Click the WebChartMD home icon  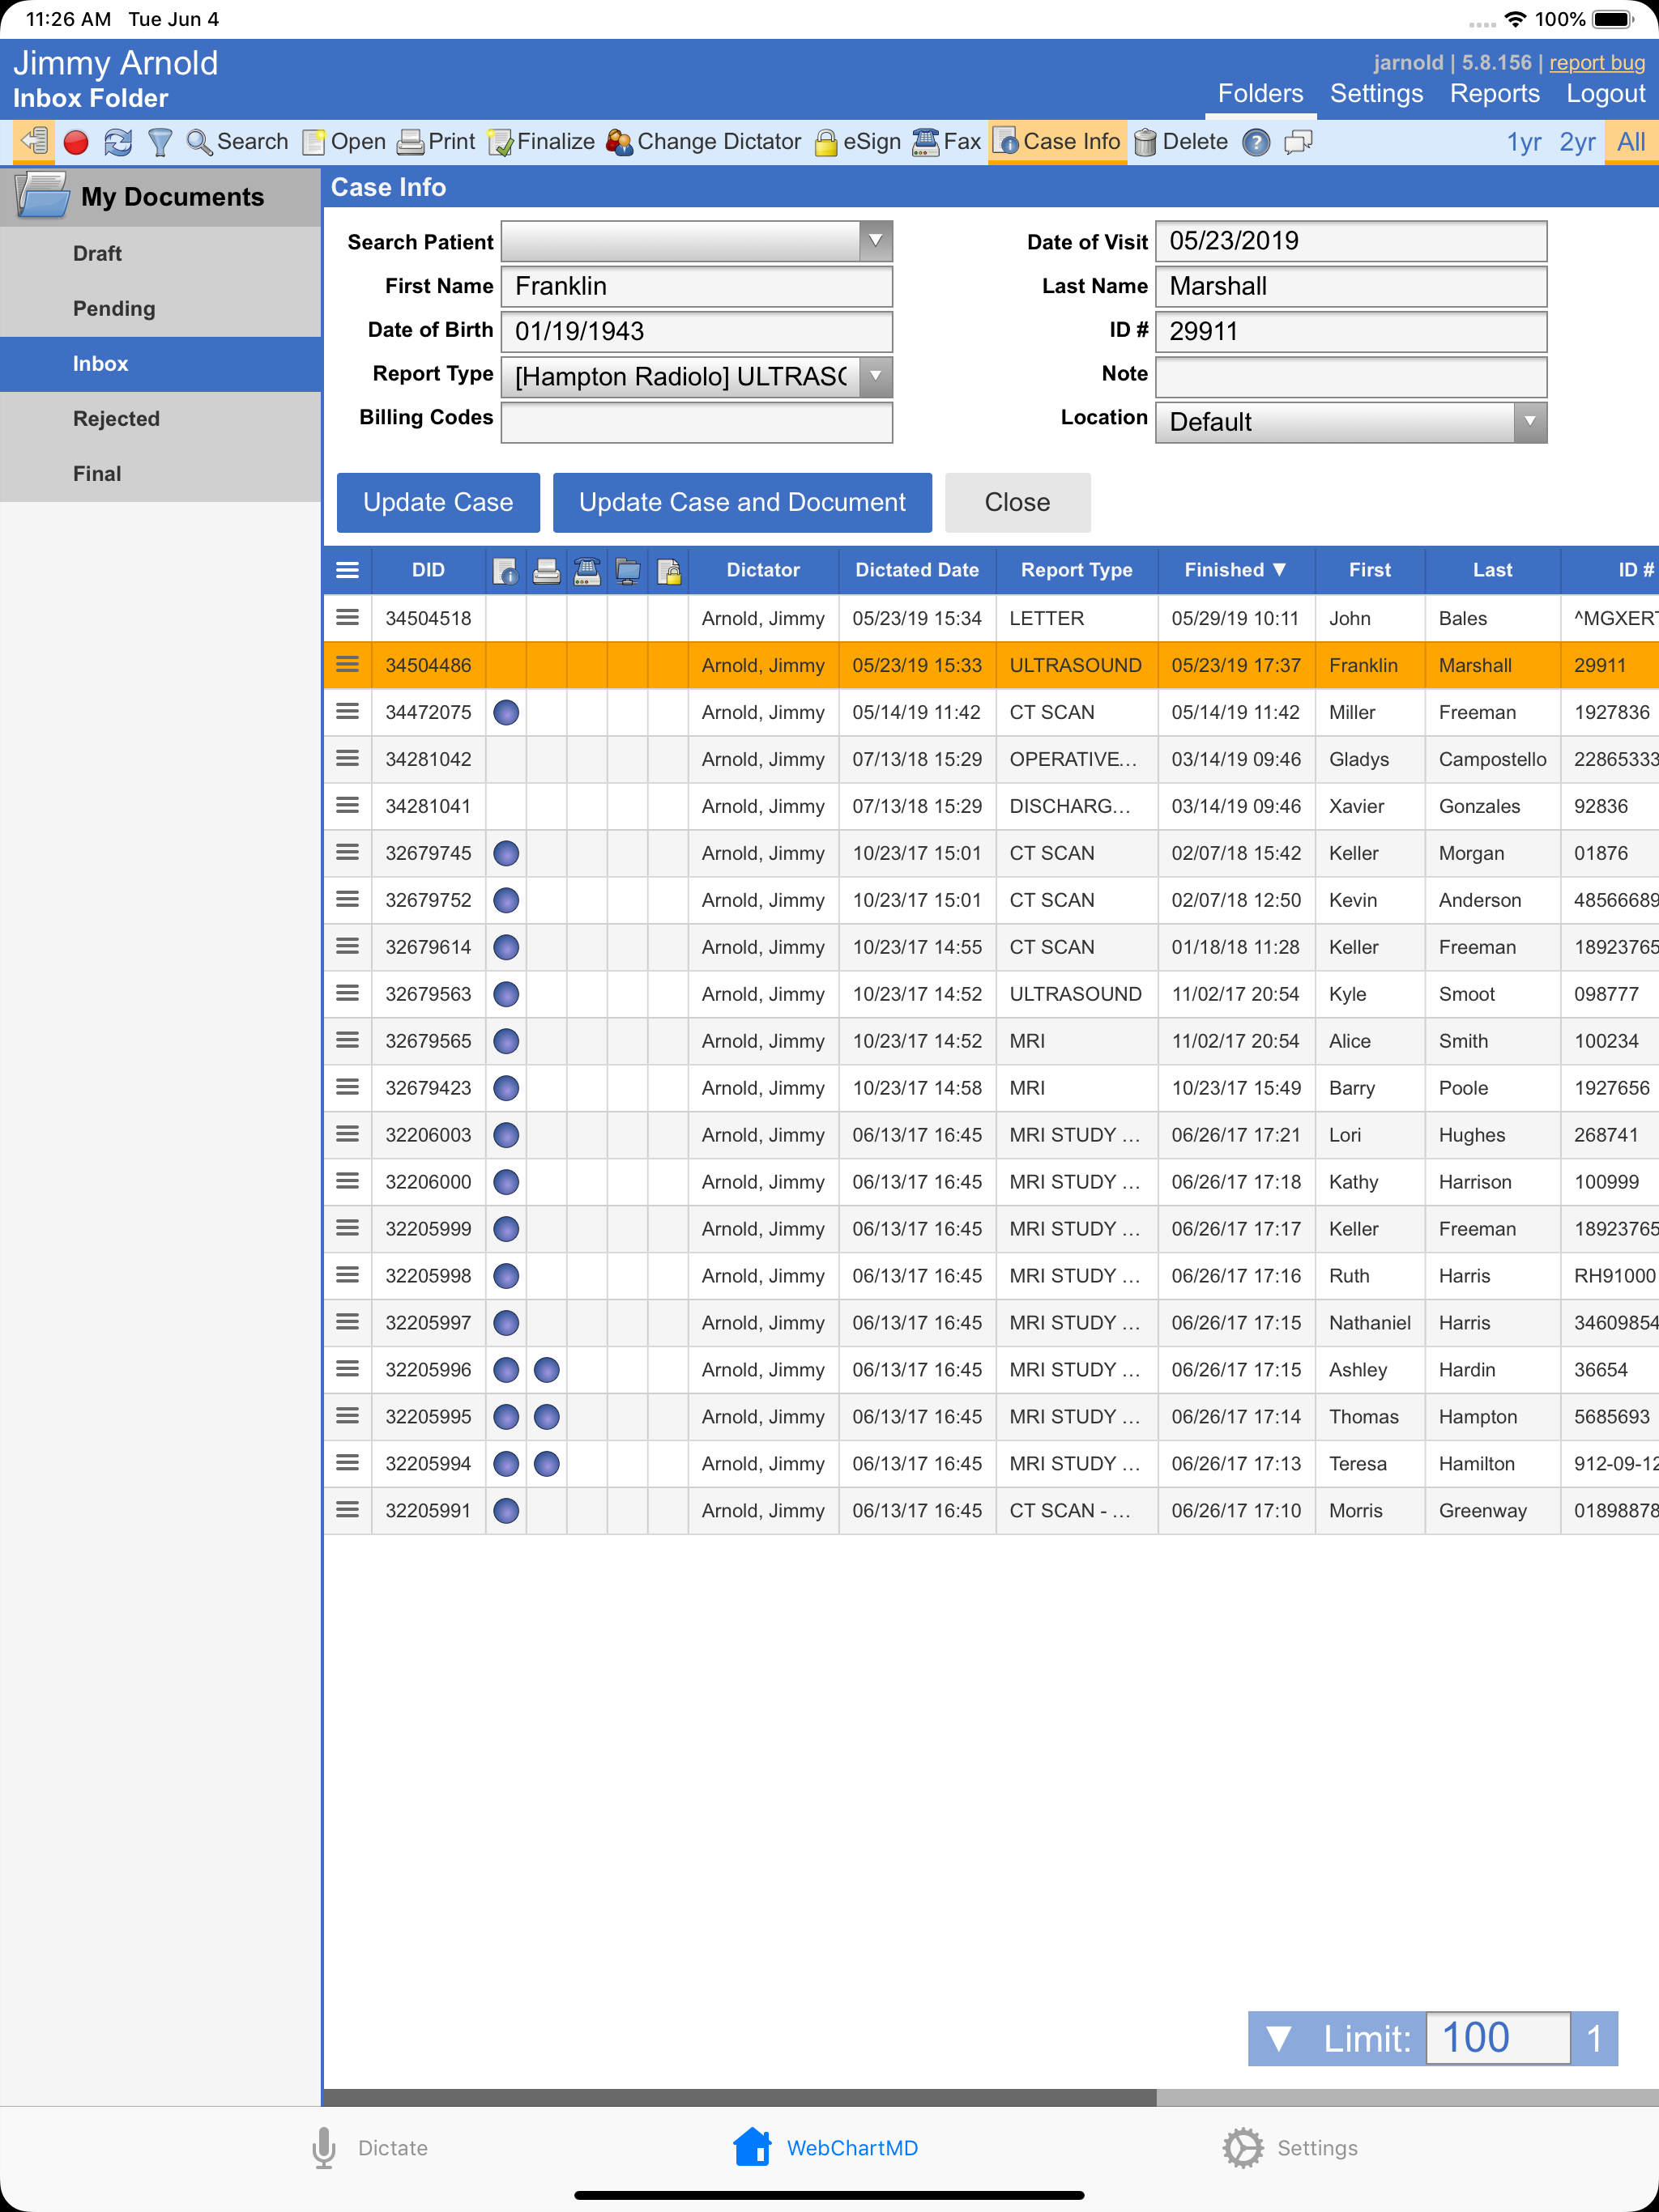click(753, 2146)
